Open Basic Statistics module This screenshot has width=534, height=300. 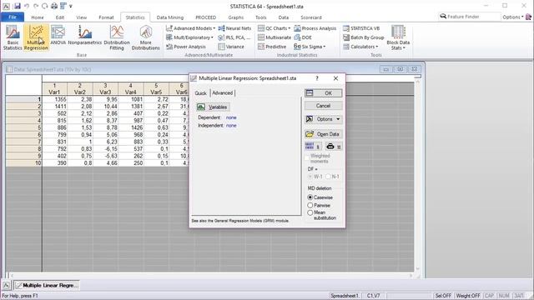pos(13,37)
